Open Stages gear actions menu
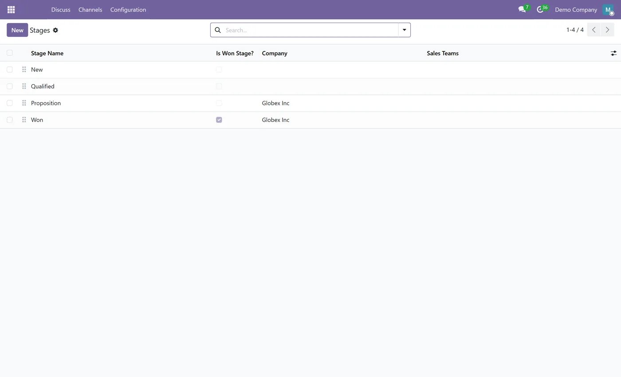The height and width of the screenshot is (377, 621). click(55, 30)
